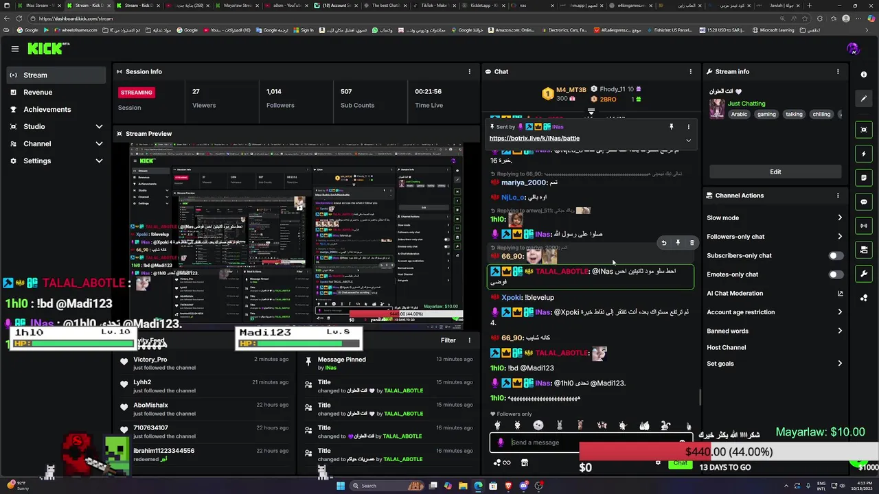The image size is (879, 494).
Task: Click the lightning bolt icon in right rail
Action: [x=864, y=154]
